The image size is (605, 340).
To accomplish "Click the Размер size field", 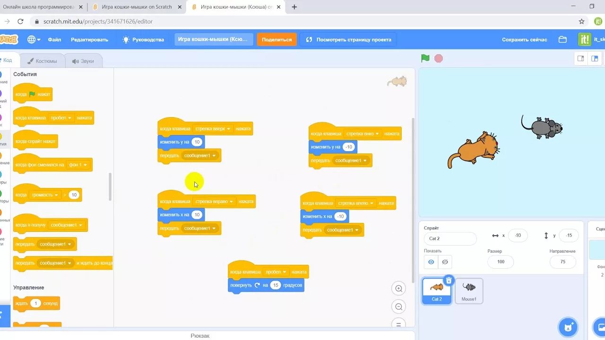I will [501, 262].
